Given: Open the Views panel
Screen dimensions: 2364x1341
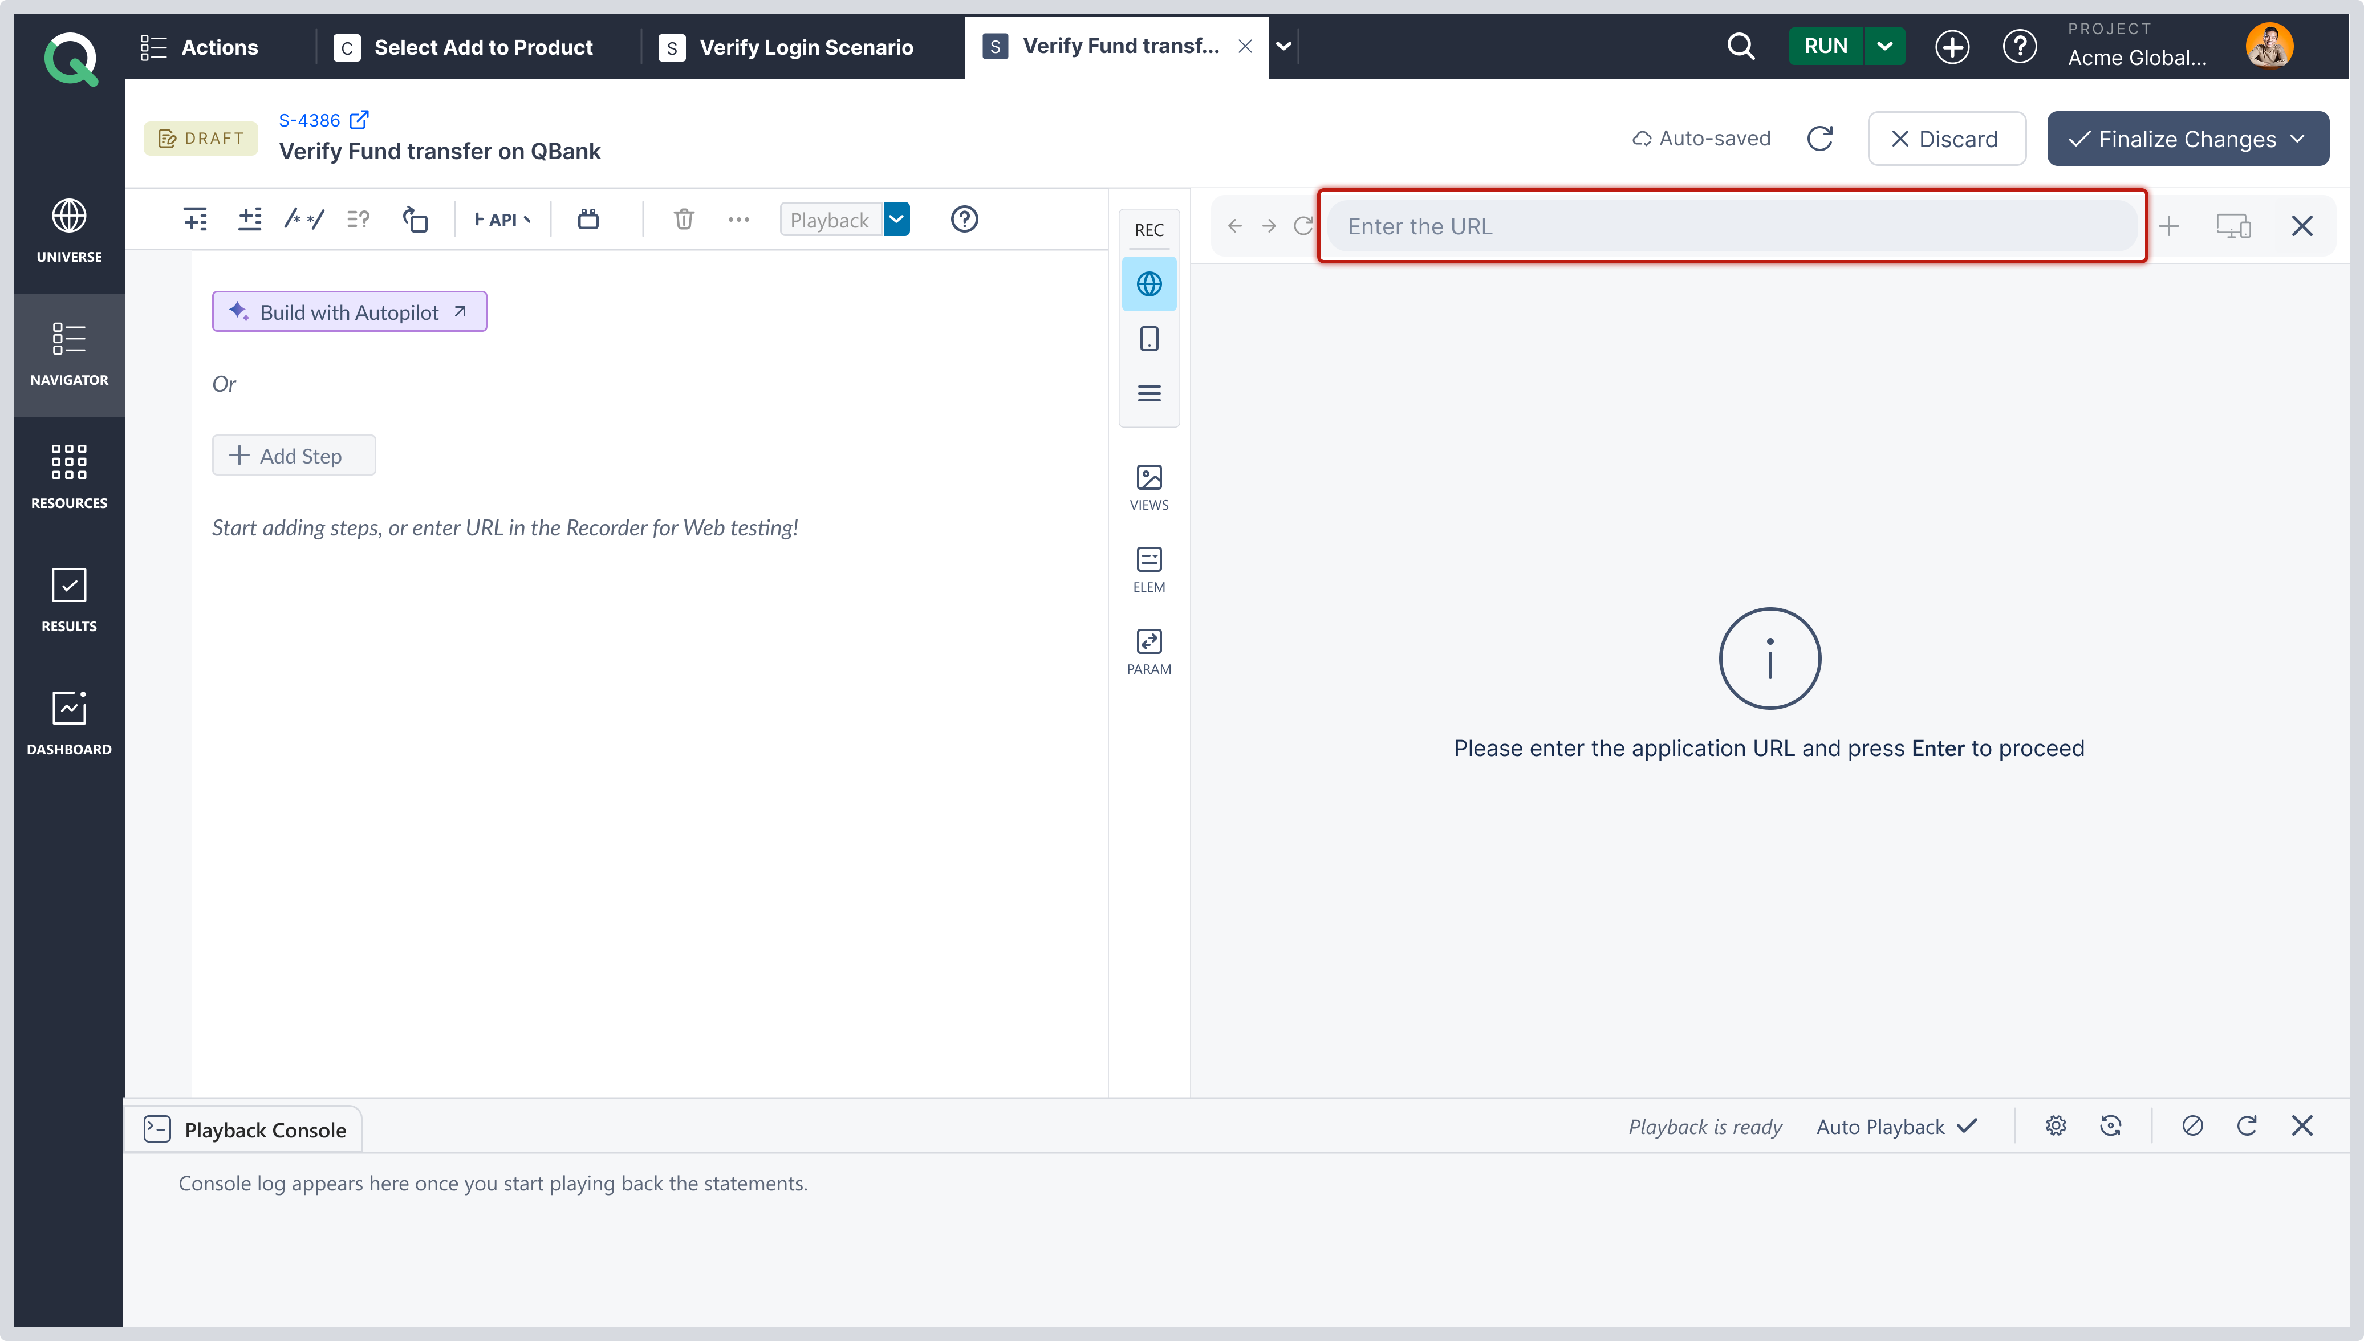Looking at the screenshot, I should [1148, 487].
